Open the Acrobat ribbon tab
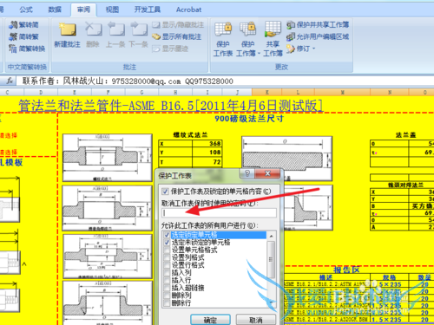434x325 pixels. 188,10
